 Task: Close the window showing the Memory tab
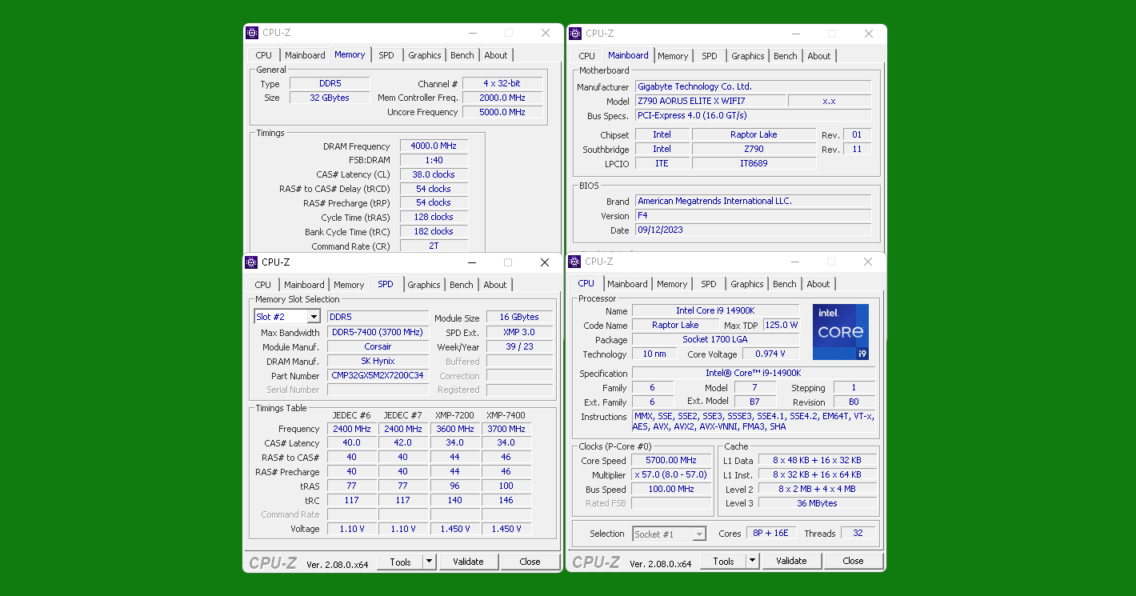tap(546, 33)
